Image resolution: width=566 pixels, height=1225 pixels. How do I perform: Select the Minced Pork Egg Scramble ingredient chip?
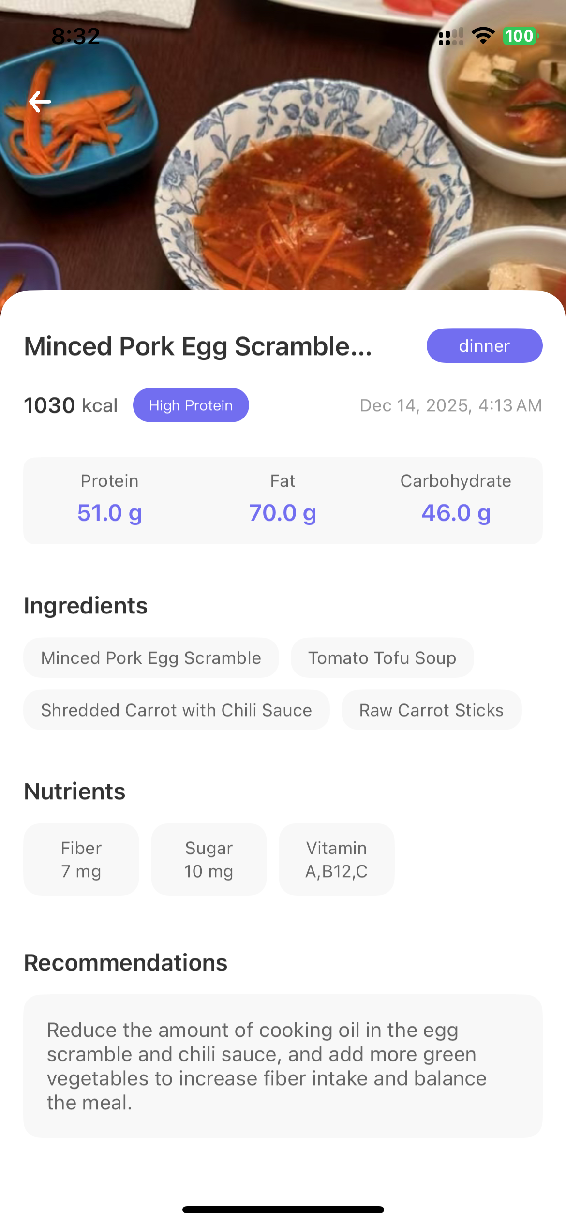coord(151,658)
